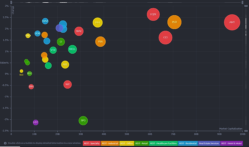
Task: Click the Market Capitalization axis title
Action: click(x=231, y=129)
